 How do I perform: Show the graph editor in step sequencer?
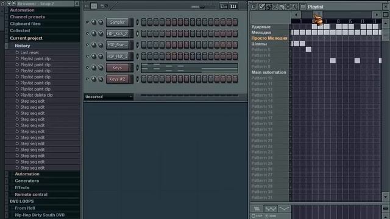click(x=224, y=6)
